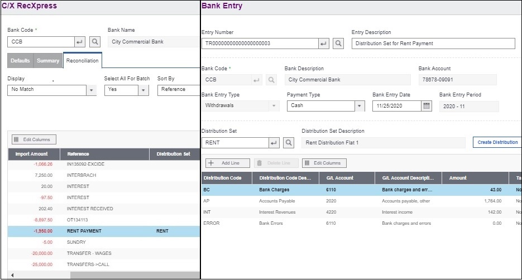Click the Create Distribution button
Viewport: 522px width, 280px height.
(x=497, y=142)
